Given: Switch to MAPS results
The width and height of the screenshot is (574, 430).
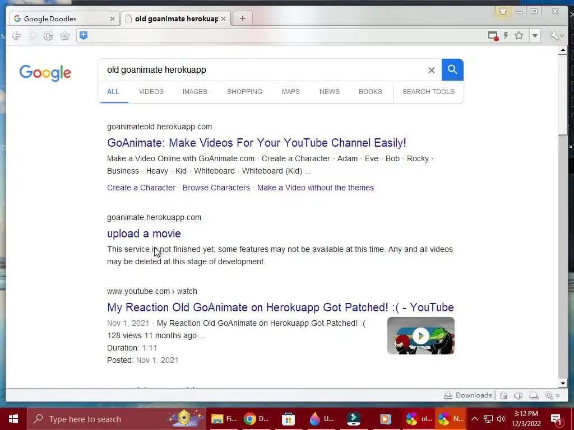Looking at the screenshot, I should point(291,92).
